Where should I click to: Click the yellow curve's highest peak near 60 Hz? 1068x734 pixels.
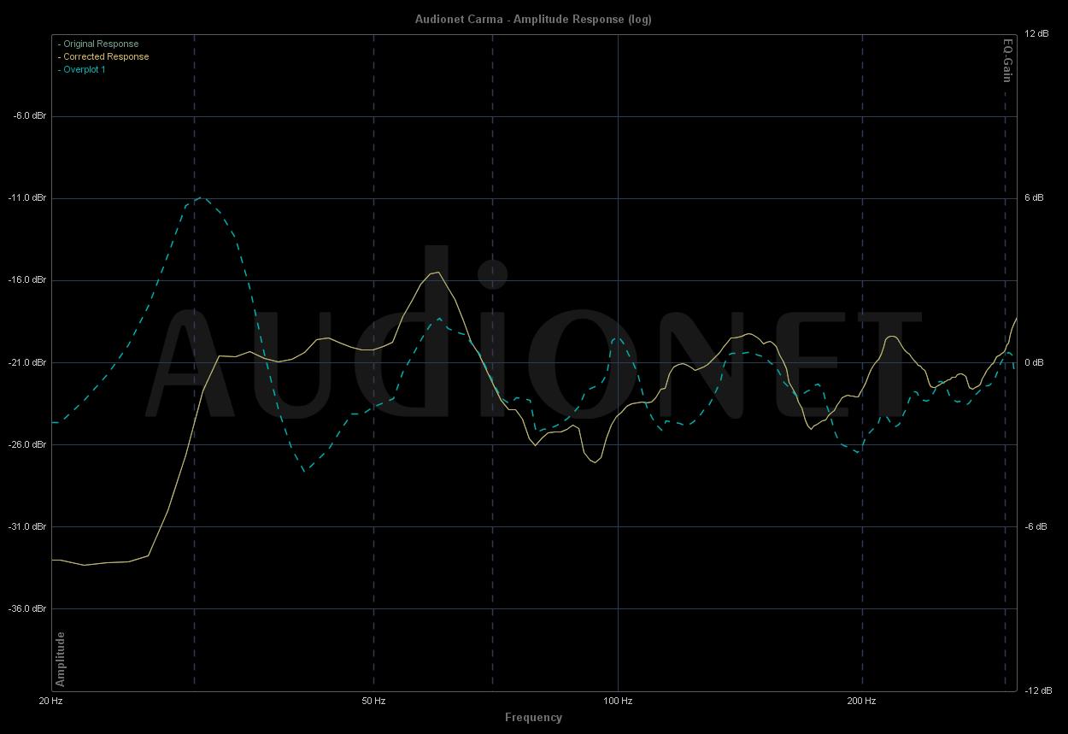tap(437, 273)
